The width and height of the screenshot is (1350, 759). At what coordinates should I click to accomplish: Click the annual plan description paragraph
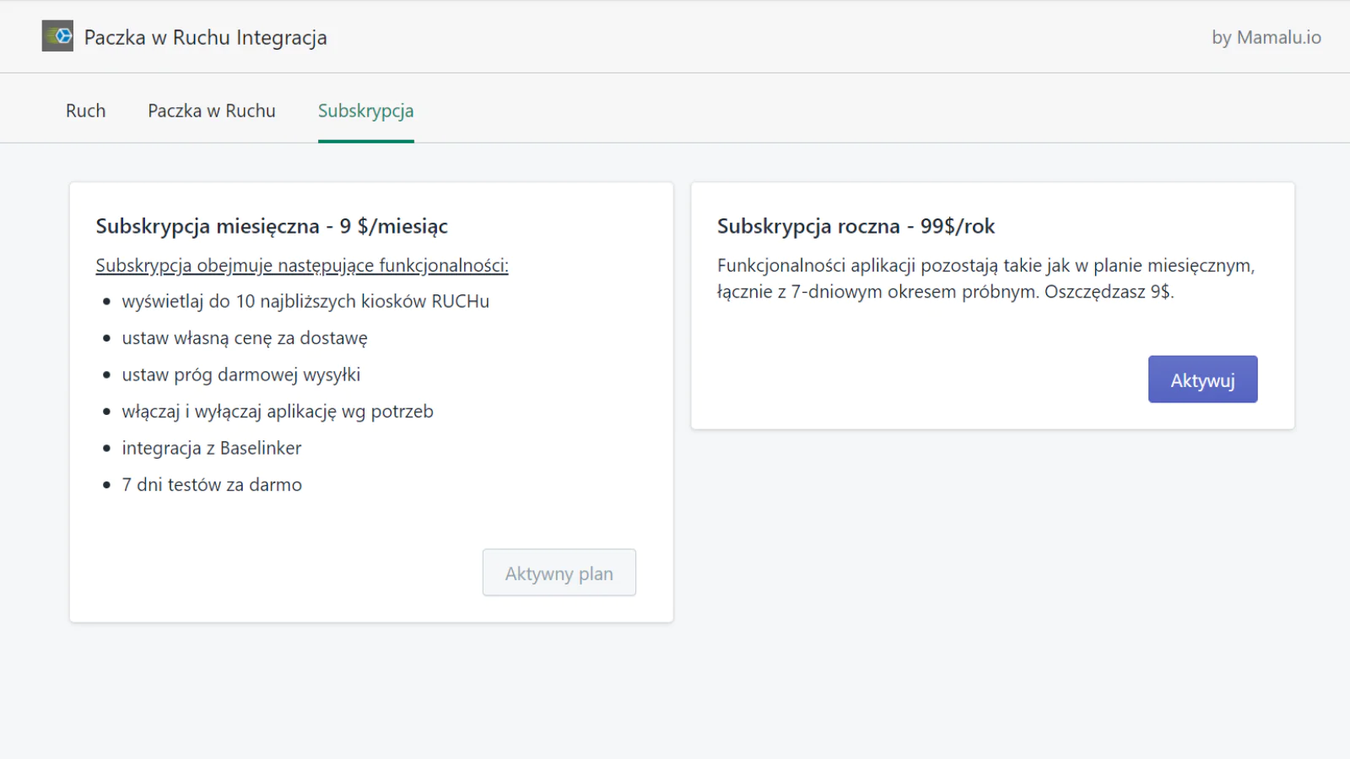pos(985,278)
